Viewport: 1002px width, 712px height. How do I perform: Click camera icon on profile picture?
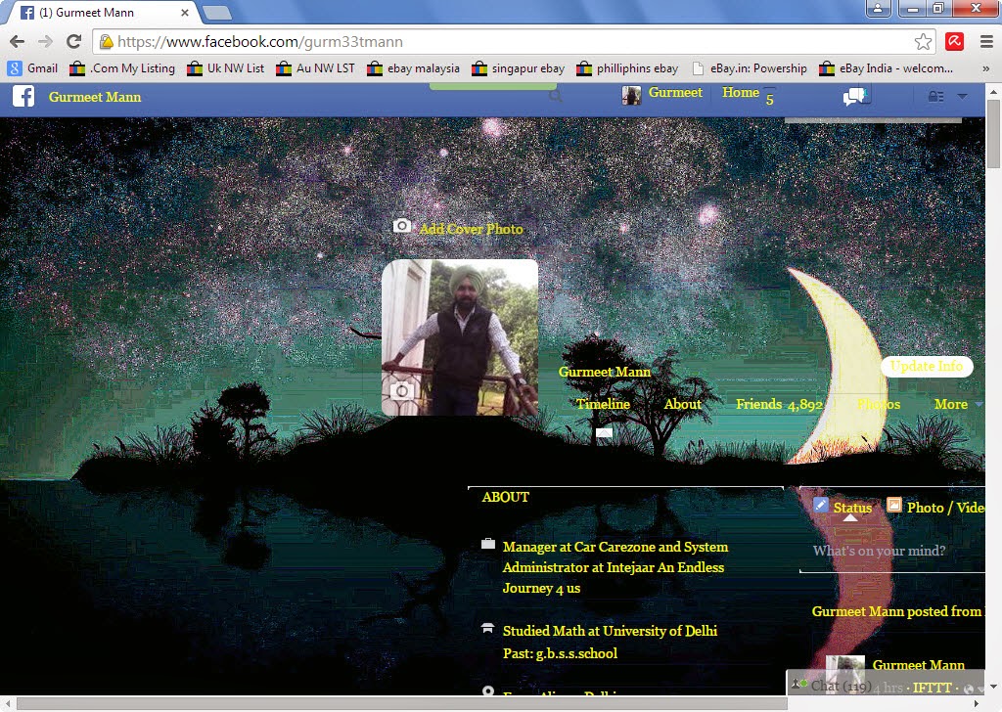[x=402, y=391]
